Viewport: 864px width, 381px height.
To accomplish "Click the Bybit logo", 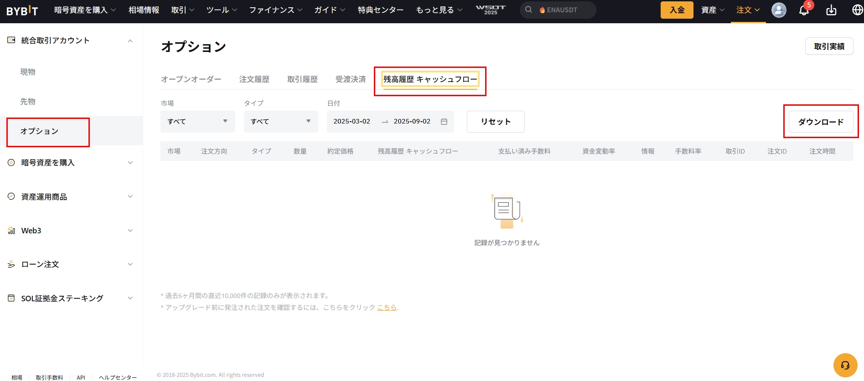I will pos(22,10).
